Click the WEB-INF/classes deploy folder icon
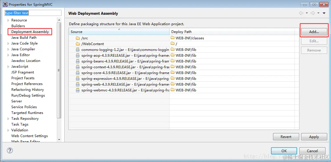This screenshot has height=162, width=331. pyautogui.click(x=173, y=38)
